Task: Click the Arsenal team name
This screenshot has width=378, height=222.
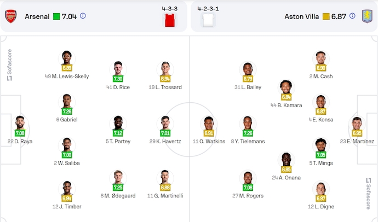Action: click(37, 16)
